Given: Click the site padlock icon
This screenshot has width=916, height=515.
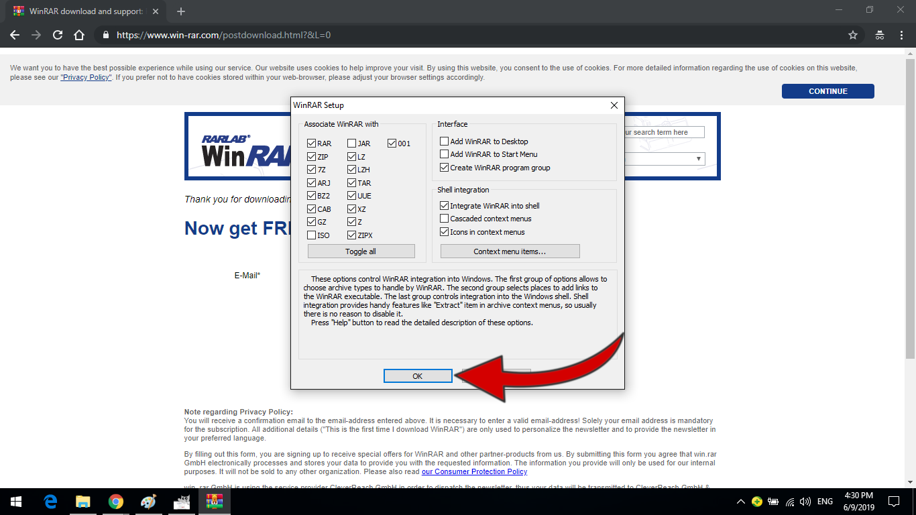Looking at the screenshot, I should (105, 35).
